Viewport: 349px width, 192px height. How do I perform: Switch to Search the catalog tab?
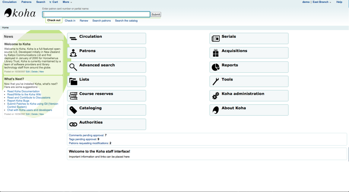(126, 21)
